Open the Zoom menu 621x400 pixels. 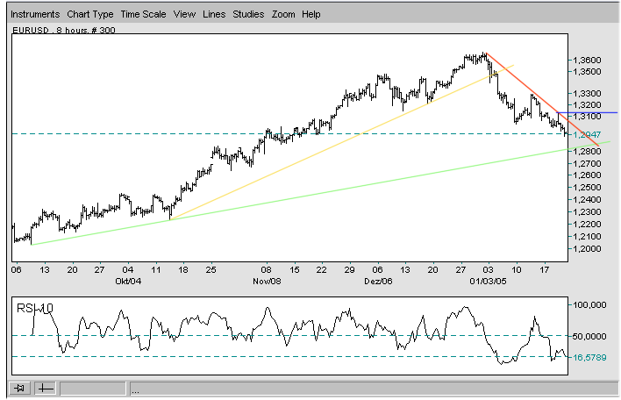click(283, 14)
